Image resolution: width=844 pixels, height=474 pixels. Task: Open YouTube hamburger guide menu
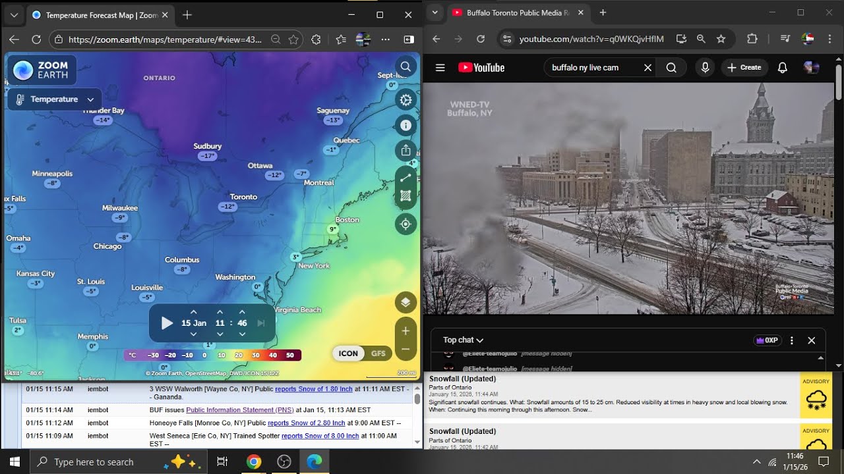(x=440, y=67)
